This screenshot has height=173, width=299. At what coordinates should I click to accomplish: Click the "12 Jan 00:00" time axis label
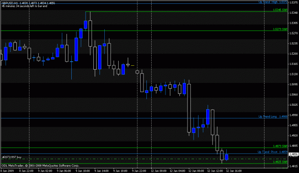159,171
